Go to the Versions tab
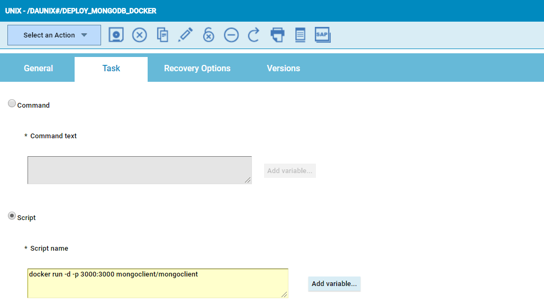This screenshot has width=544, height=305. tap(283, 69)
